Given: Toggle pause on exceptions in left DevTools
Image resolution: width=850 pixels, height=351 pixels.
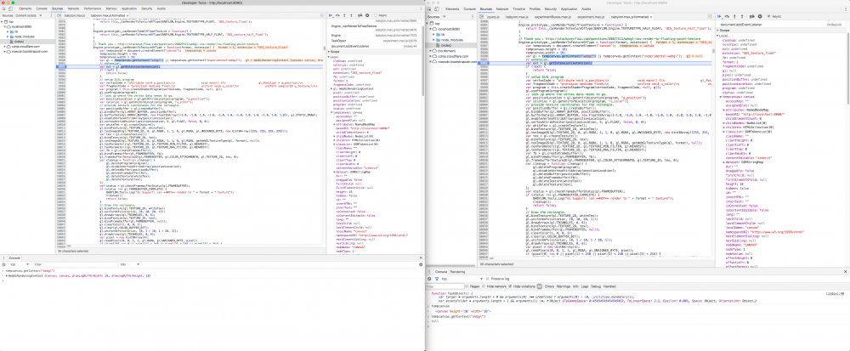Looking at the screenshot, I should click(367, 15).
